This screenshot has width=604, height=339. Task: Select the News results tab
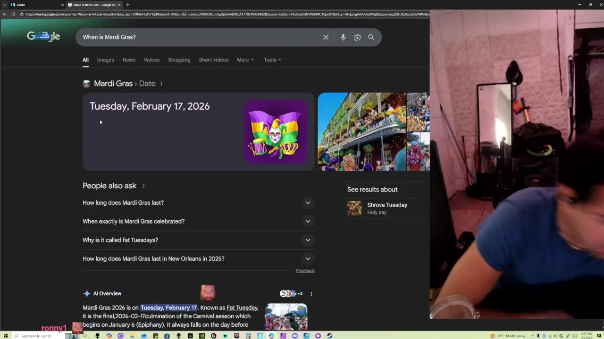pyautogui.click(x=129, y=60)
